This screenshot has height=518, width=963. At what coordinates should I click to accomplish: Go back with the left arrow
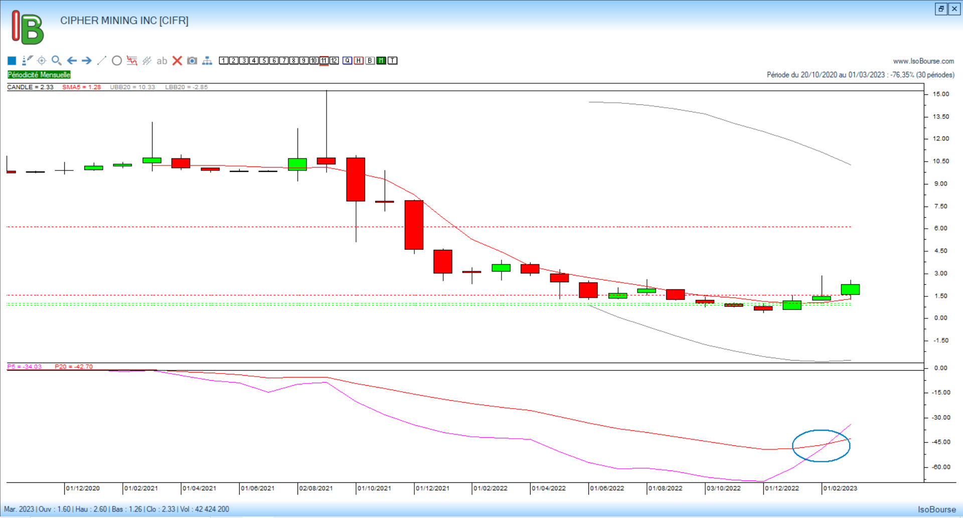[x=72, y=61]
